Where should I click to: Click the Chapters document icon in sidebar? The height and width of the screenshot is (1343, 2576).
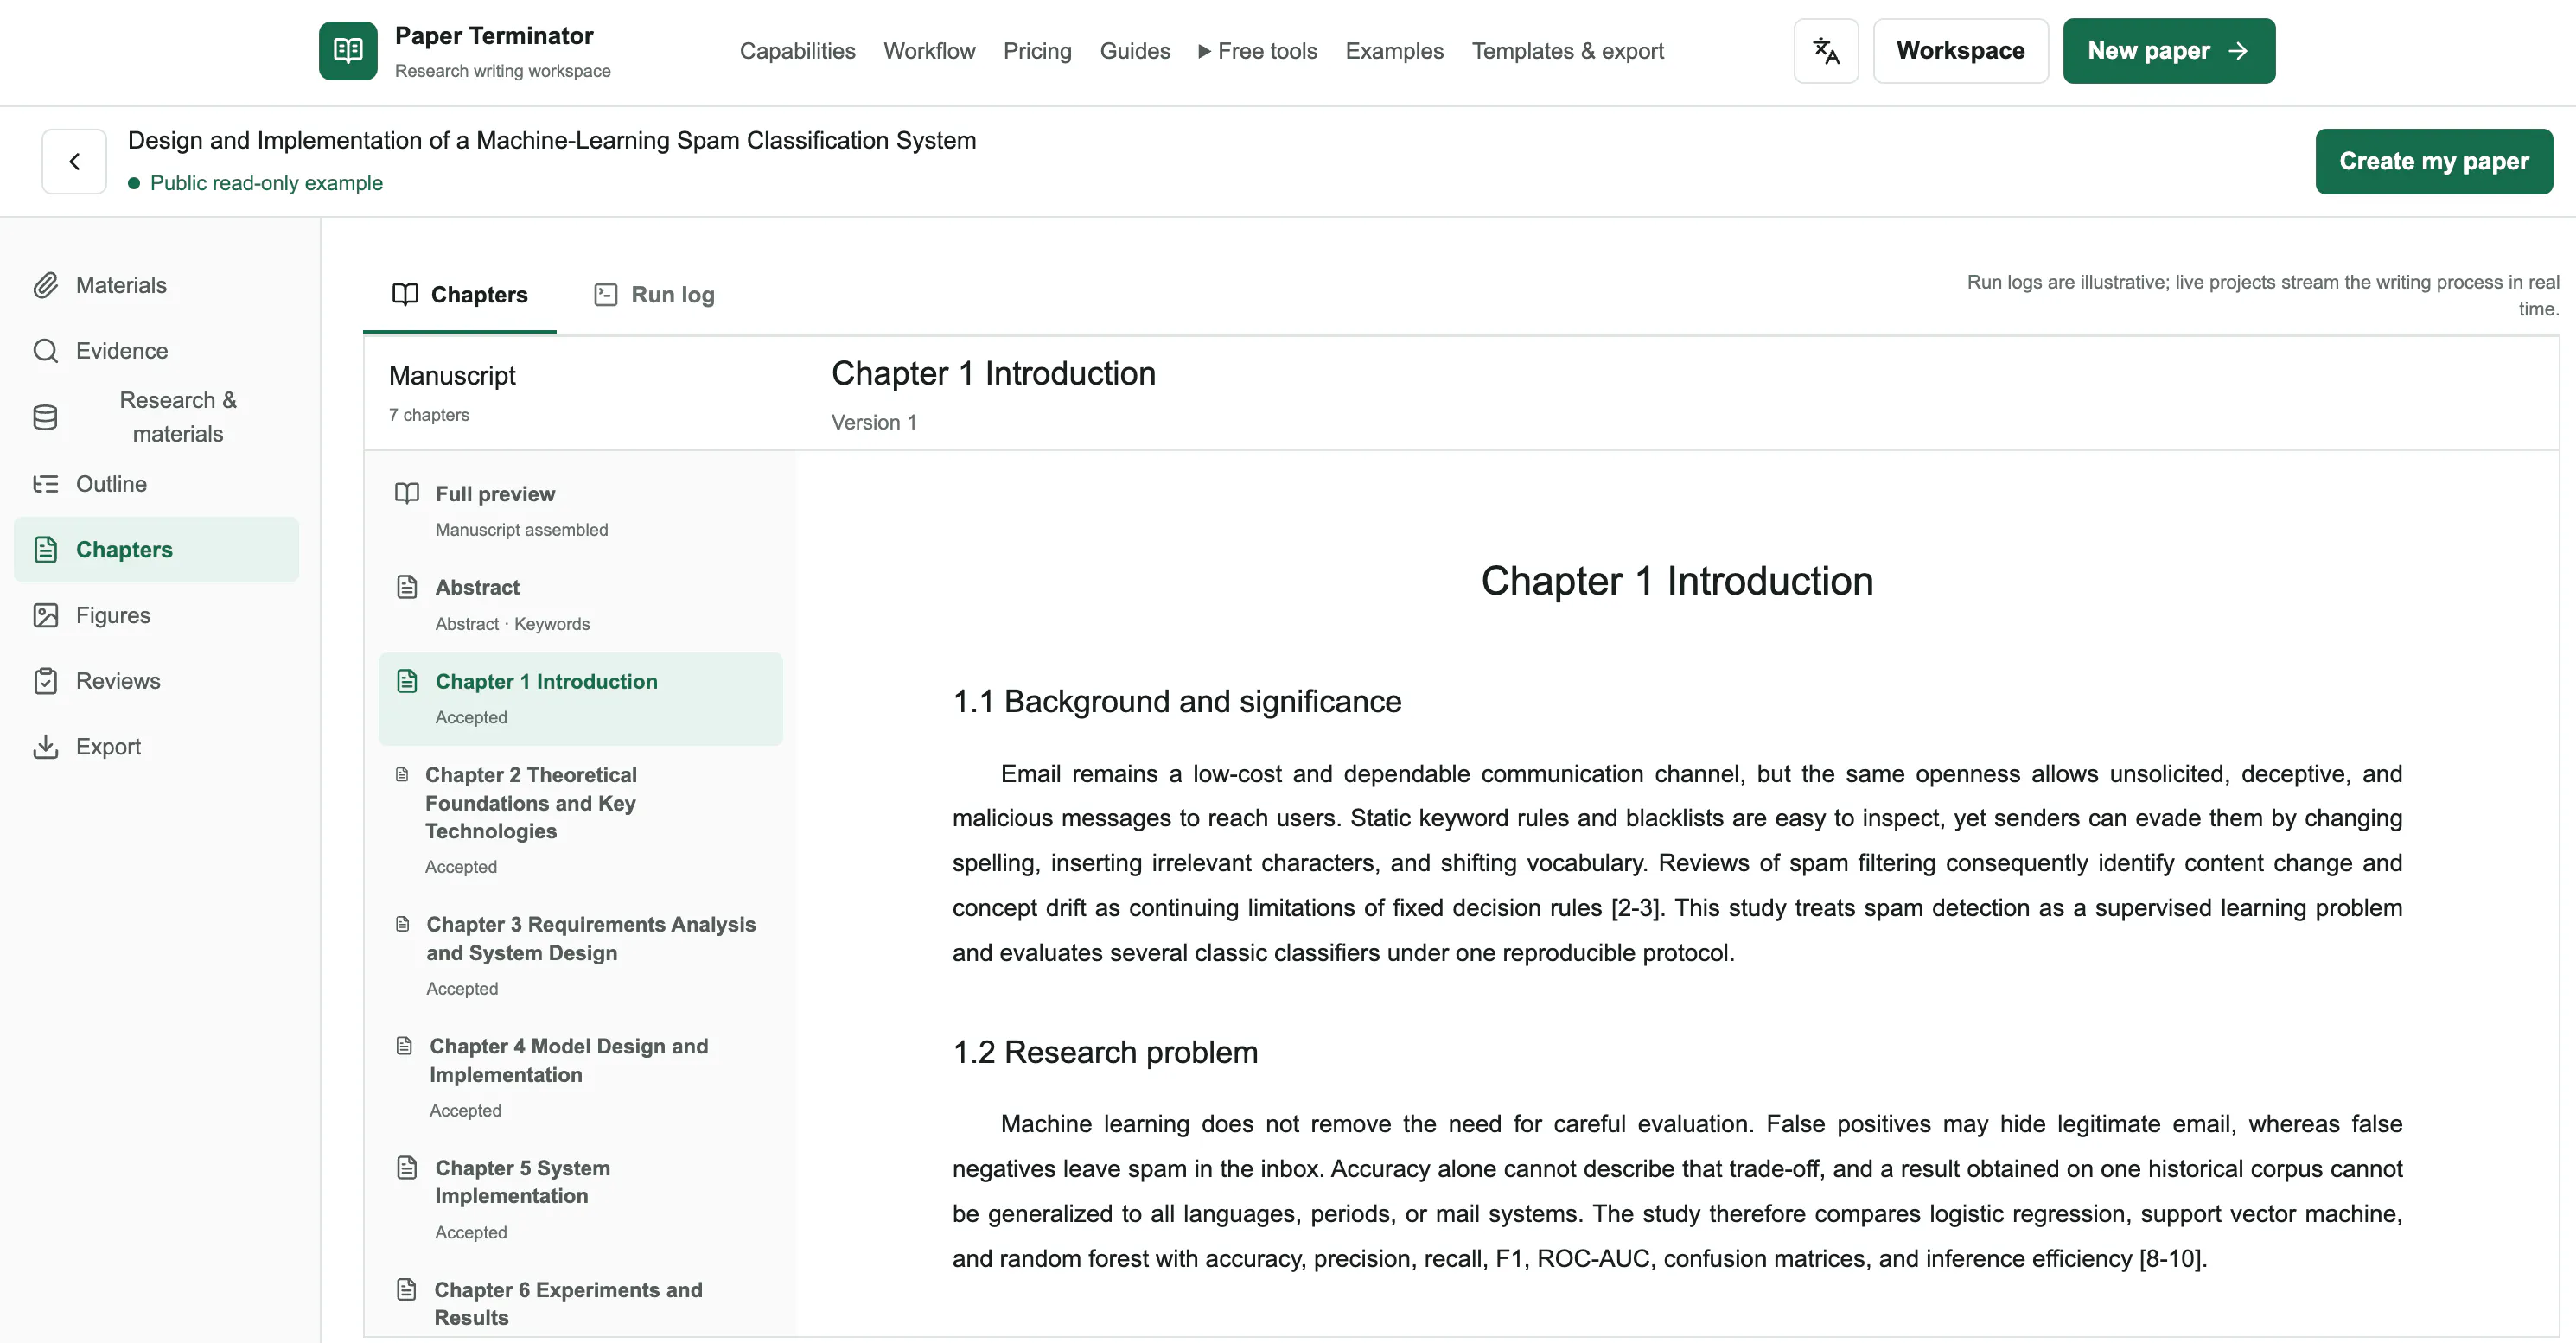tap(45, 549)
